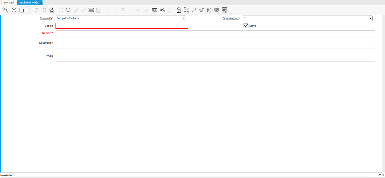The image size is (385, 178).
Task: Click the +*1/1 record counter
Action: tap(380, 175)
